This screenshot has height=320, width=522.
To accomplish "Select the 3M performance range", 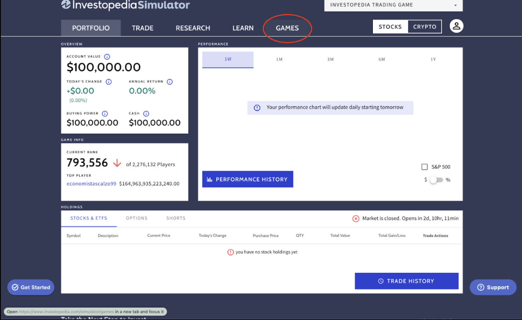I will pos(330,59).
